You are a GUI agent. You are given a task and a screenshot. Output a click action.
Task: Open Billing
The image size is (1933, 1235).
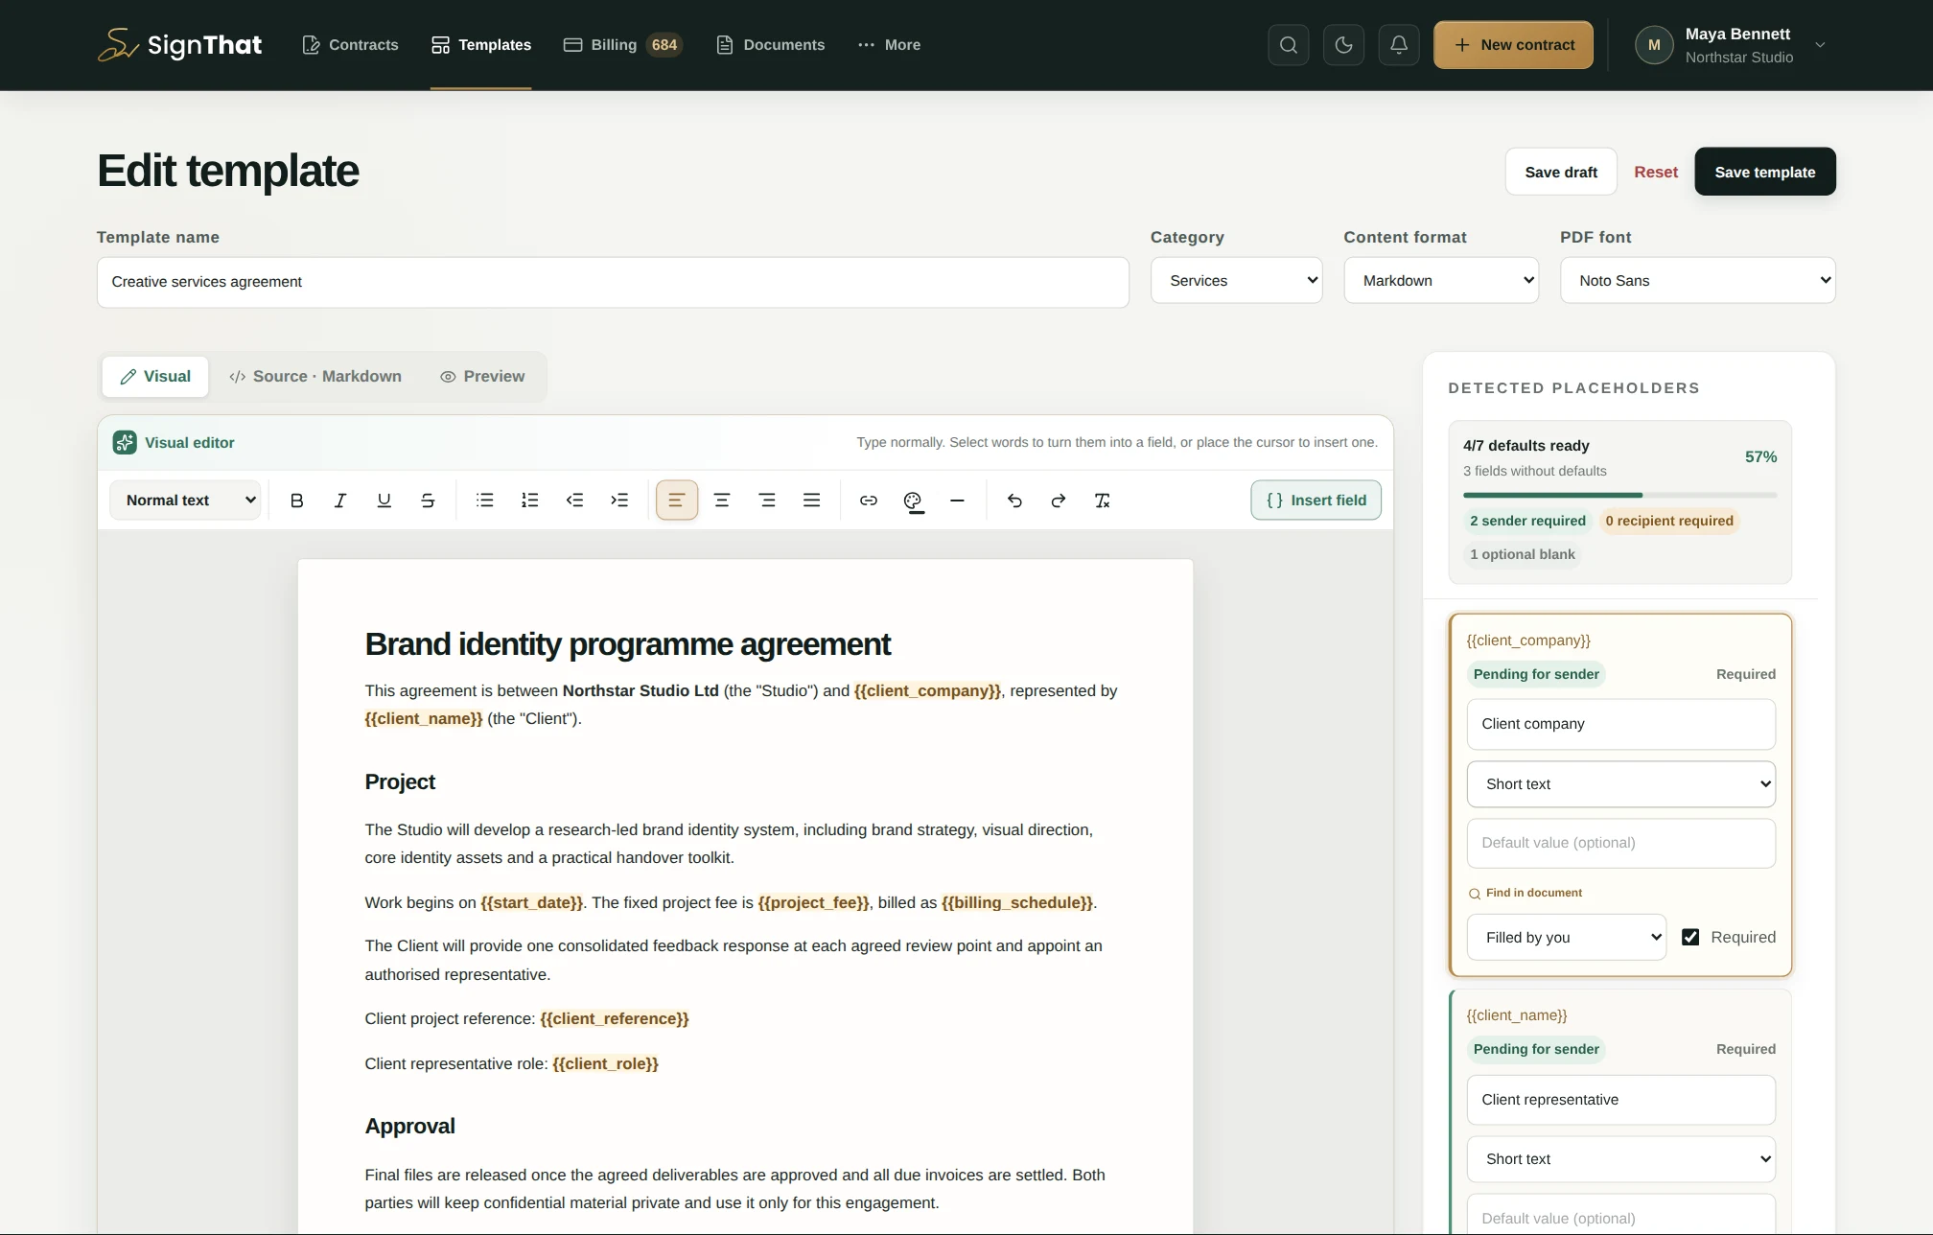tap(622, 45)
